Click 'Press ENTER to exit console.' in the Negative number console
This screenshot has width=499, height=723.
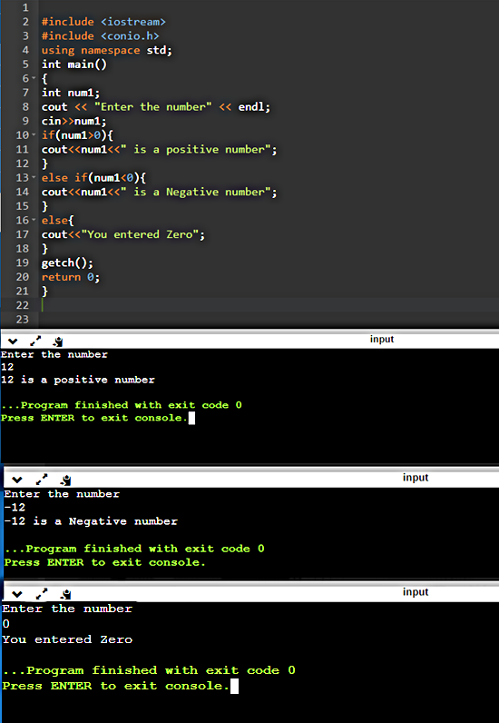(104, 562)
